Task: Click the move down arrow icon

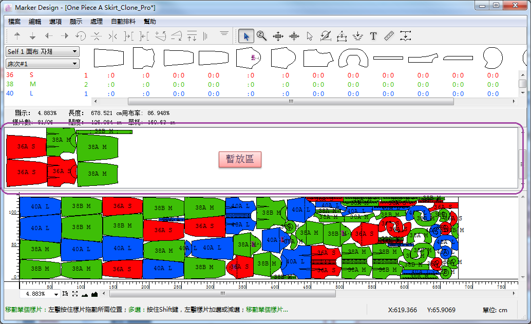Action: pos(32,36)
